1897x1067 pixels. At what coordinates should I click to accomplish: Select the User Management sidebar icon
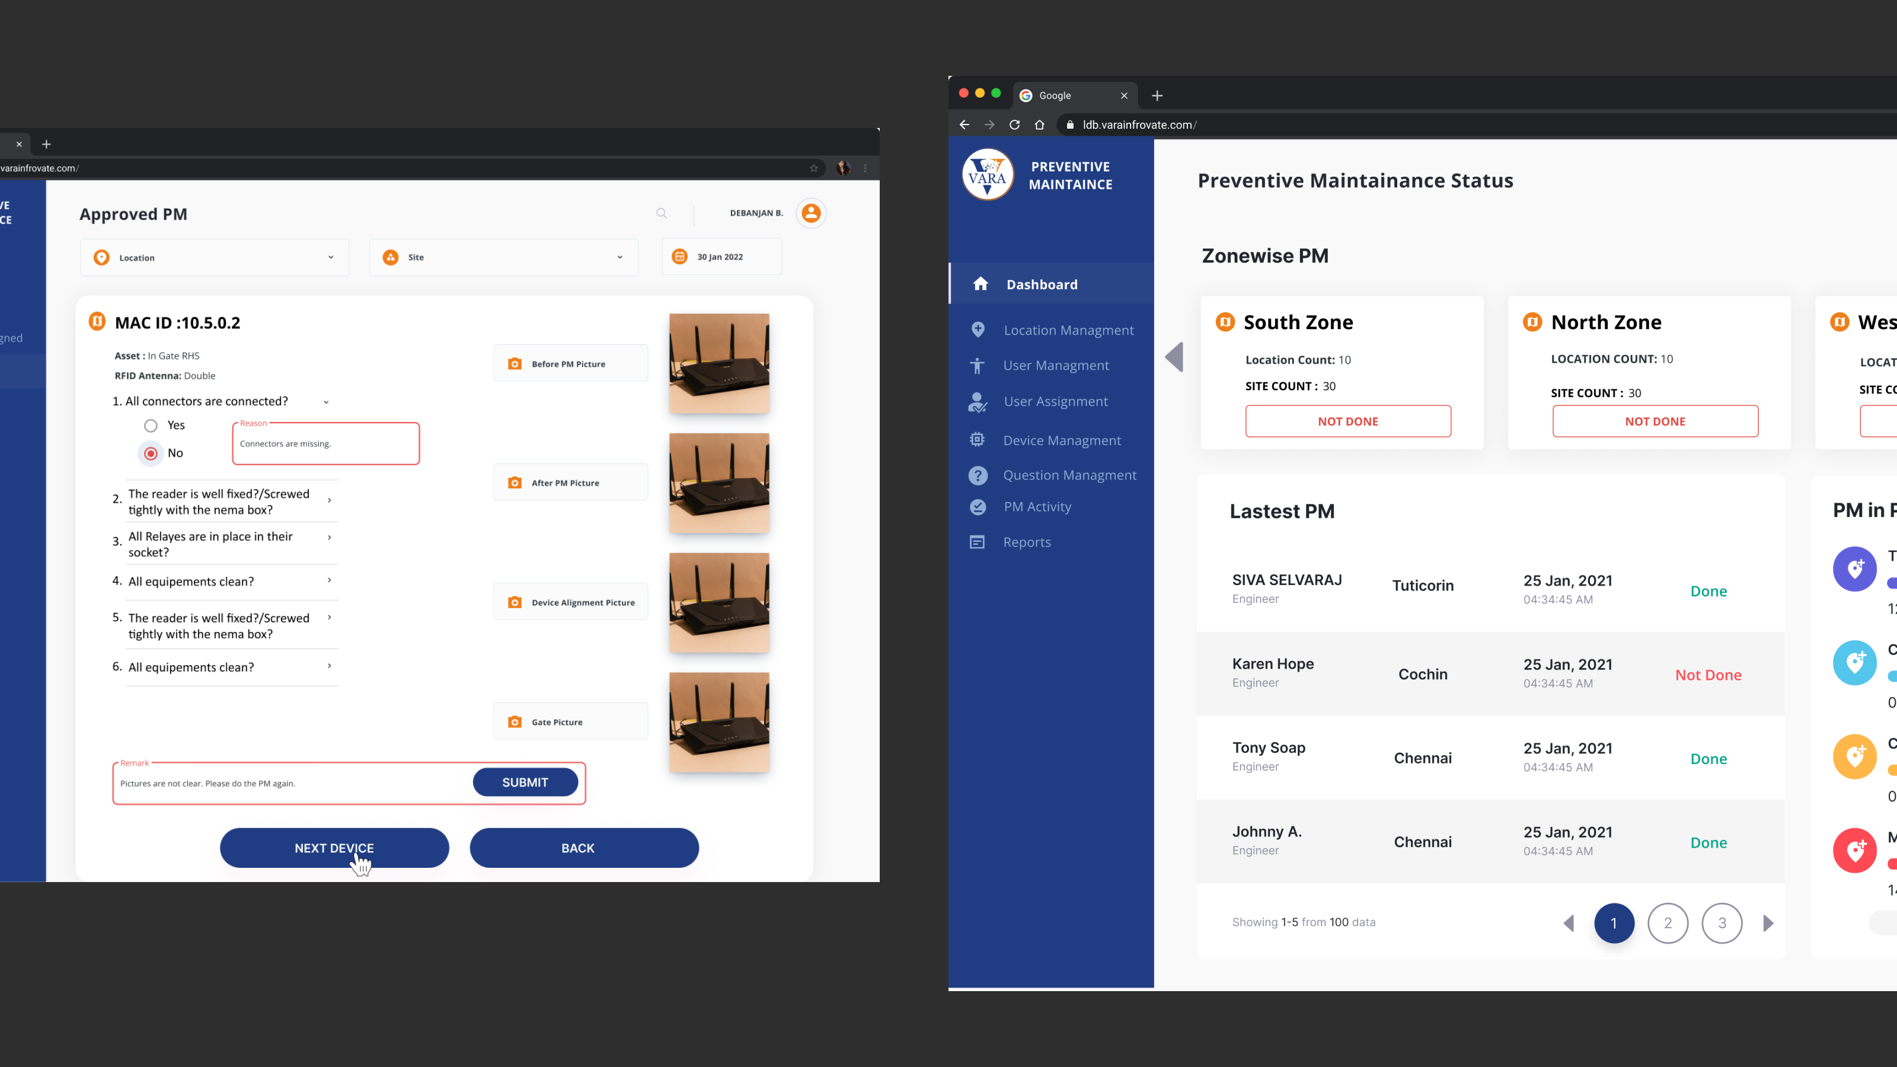tap(977, 365)
